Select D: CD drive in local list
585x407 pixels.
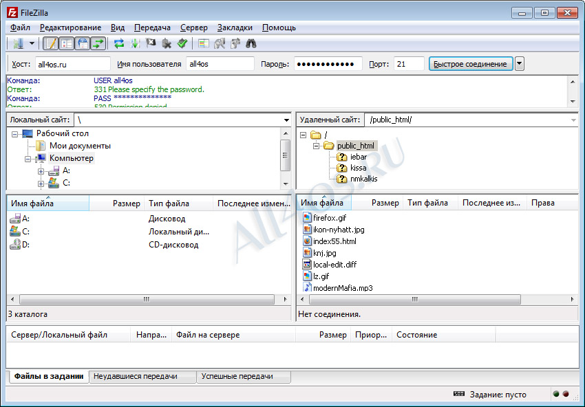25,245
